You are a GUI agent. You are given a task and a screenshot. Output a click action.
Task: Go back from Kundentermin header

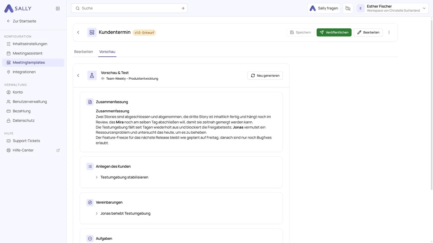78,32
